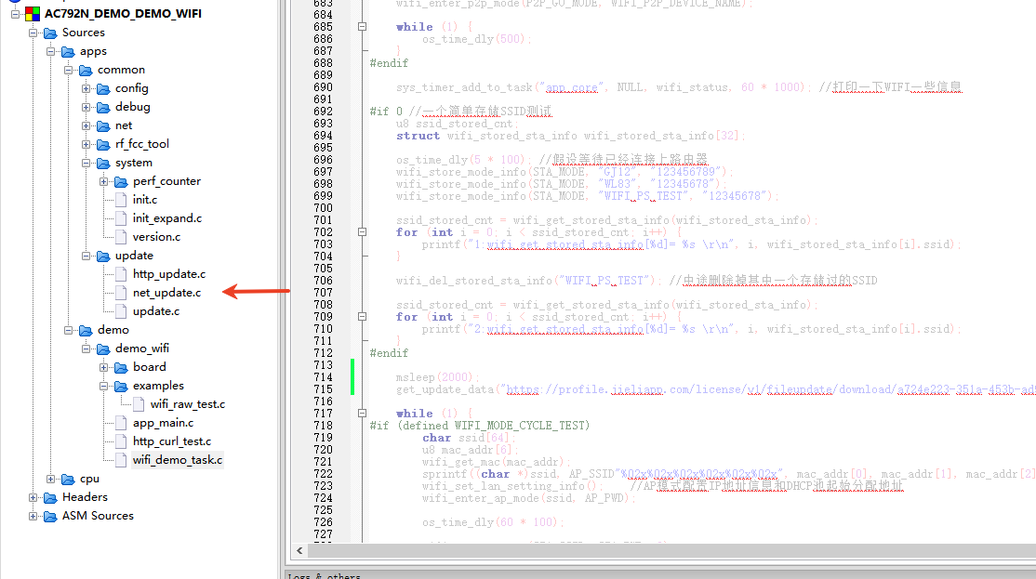Select the demo folder label
Image resolution: width=1036 pixels, height=579 pixels.
(x=113, y=329)
